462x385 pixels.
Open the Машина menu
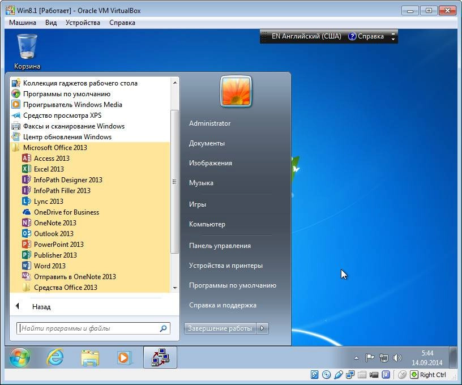[x=23, y=23]
